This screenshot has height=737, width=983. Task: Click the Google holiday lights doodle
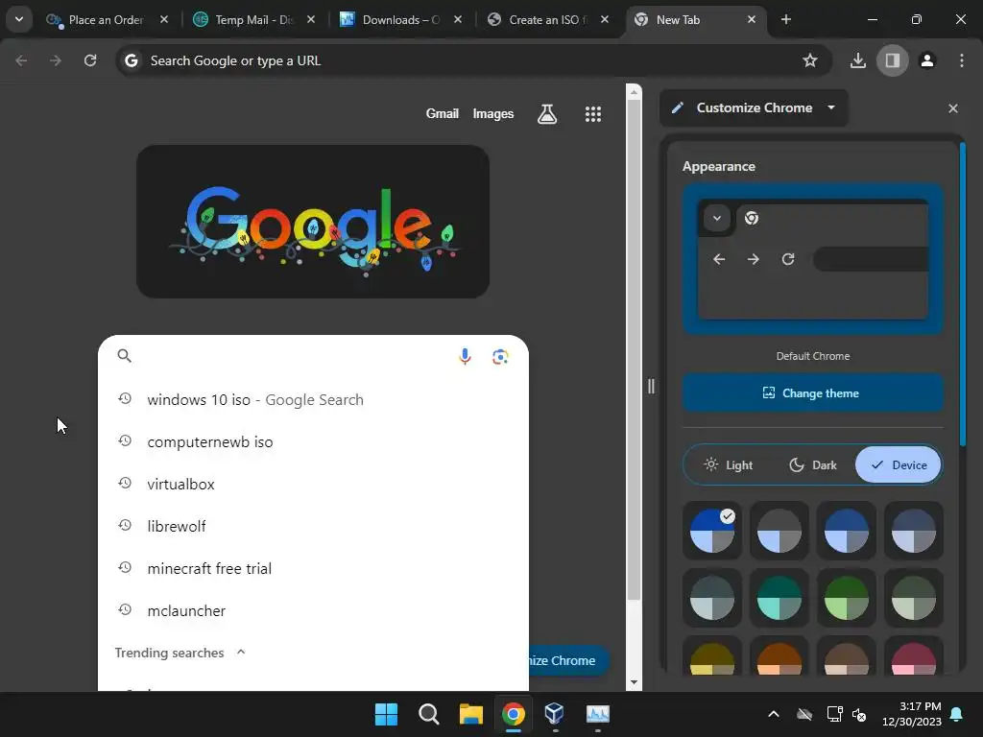point(313,222)
